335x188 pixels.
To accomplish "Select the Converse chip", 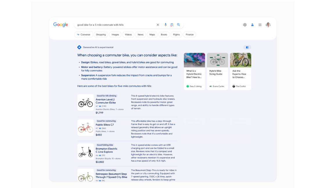I will [x=84, y=34].
